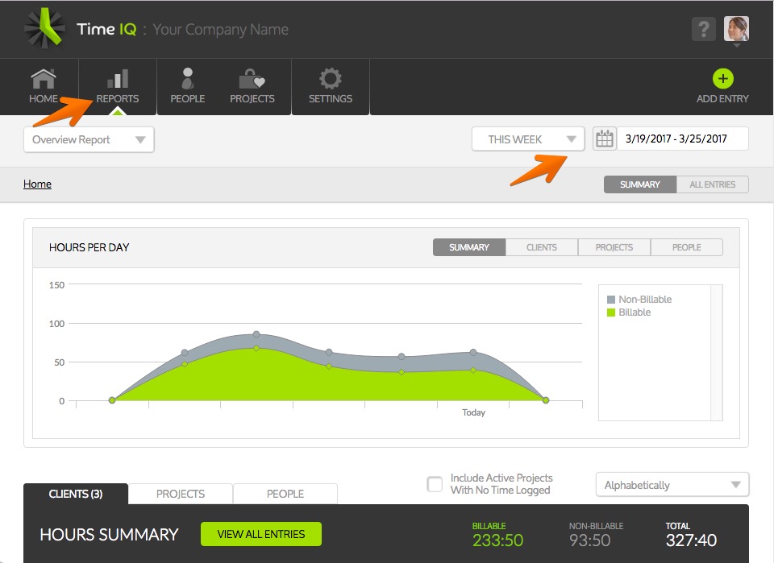774x563 pixels.
Task: Click the Time IQ clock logo
Action: (45, 28)
